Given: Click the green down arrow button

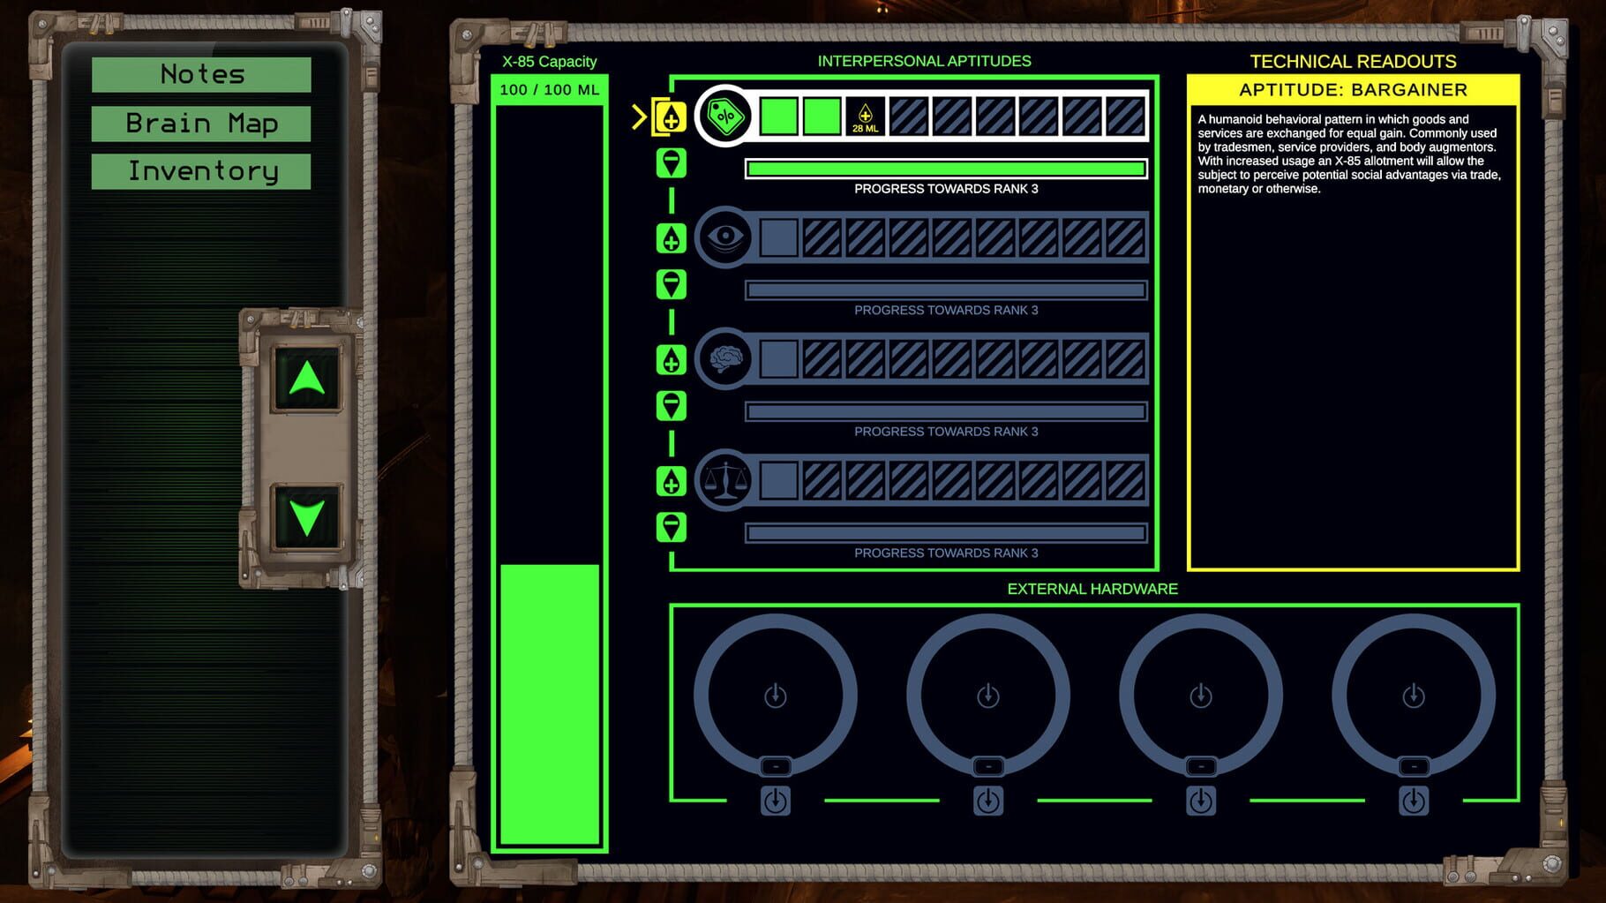Looking at the screenshot, I should click(307, 516).
